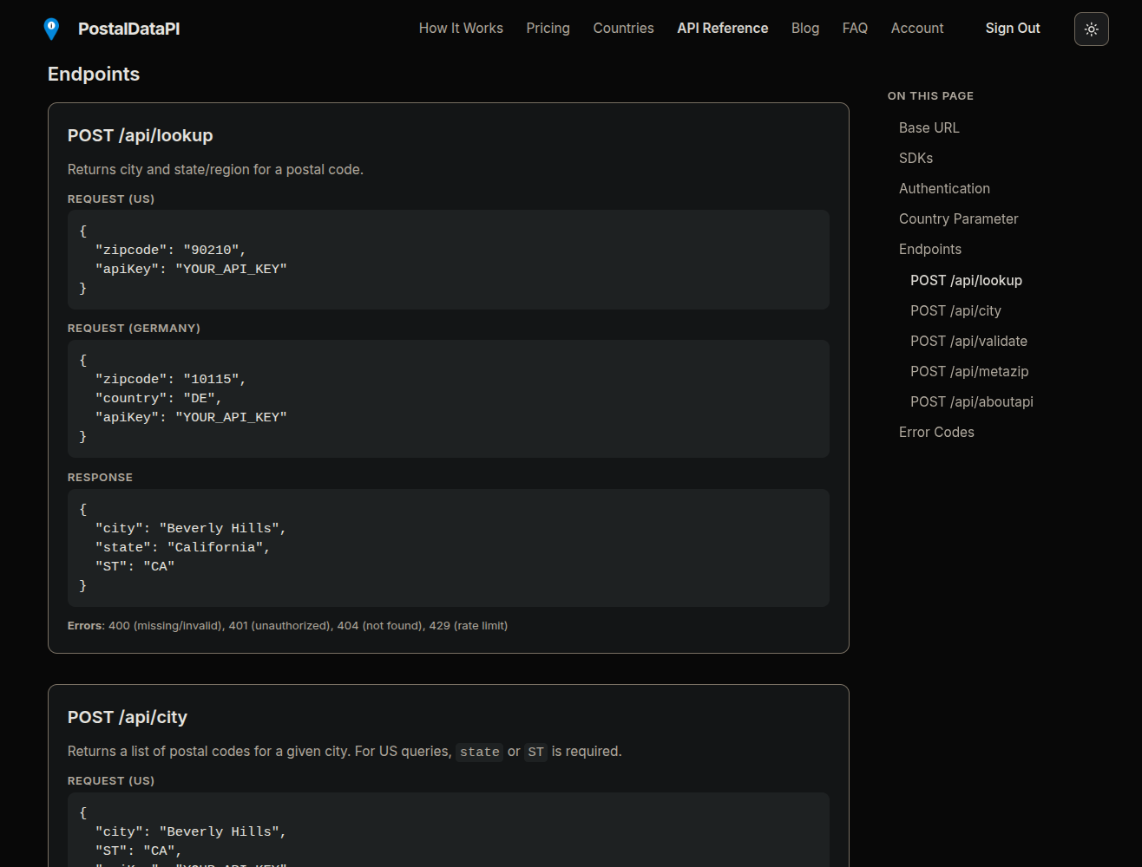Navigate to Authentication in page contents
The width and height of the screenshot is (1142, 867).
tap(944, 188)
